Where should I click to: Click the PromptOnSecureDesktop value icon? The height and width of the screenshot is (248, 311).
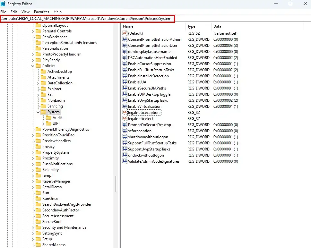click(125, 125)
